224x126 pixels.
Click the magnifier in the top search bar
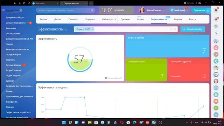click(x=92, y=10)
